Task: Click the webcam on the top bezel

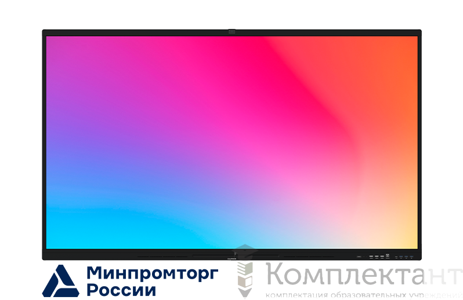Action: click(231, 32)
